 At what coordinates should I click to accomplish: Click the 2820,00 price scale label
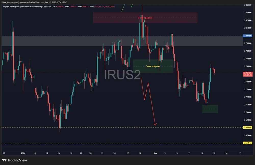(x=248, y=20)
